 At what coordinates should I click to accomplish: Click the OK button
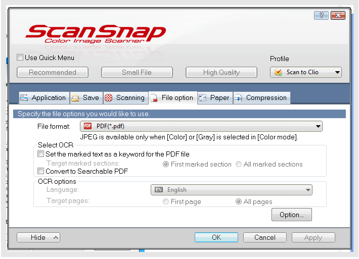point(216,237)
